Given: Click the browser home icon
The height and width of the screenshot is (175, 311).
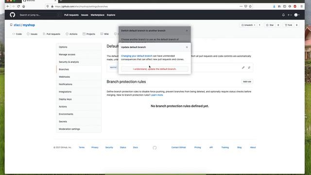Looking at the screenshot, I should click(24, 6).
